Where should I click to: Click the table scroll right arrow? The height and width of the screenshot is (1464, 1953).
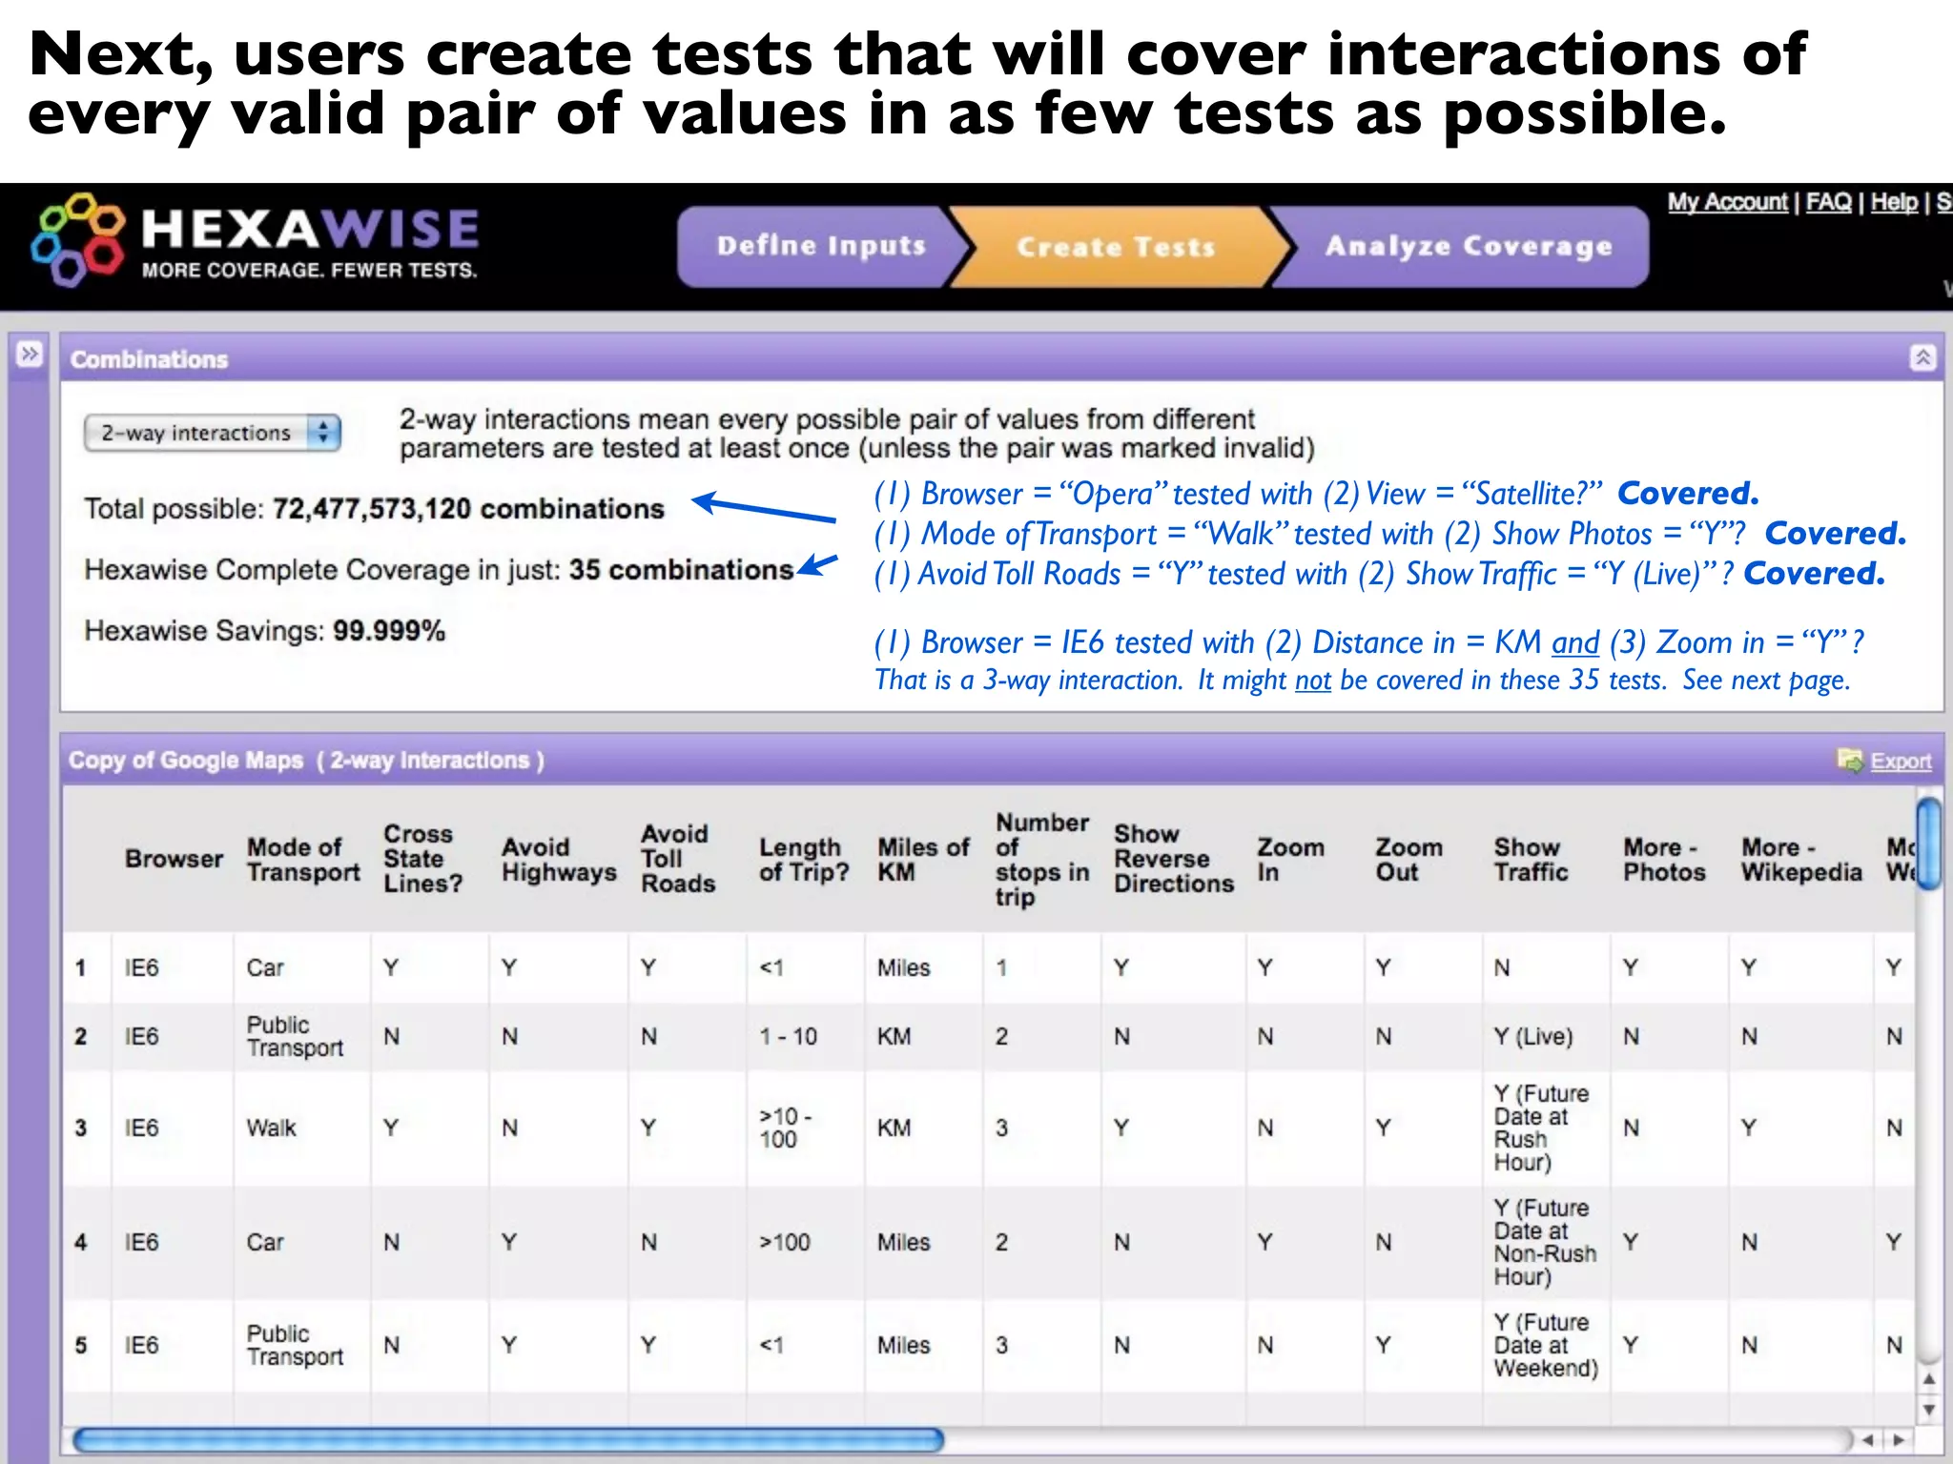pos(1899,1439)
